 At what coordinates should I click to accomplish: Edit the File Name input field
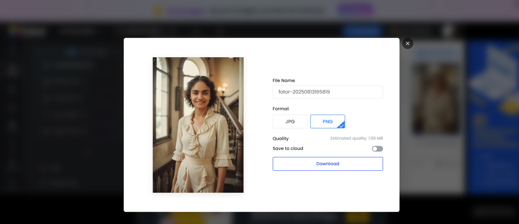[x=327, y=92]
